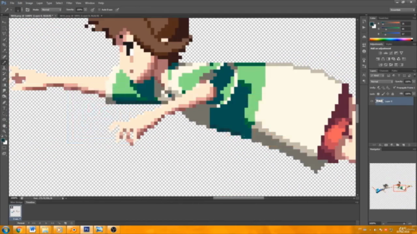Open the Image menu
Image resolution: width=417 pixels, height=234 pixels.
click(29, 3)
